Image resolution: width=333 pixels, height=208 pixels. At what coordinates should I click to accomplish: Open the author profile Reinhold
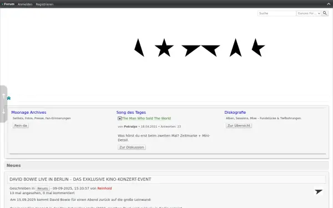click(x=104, y=188)
